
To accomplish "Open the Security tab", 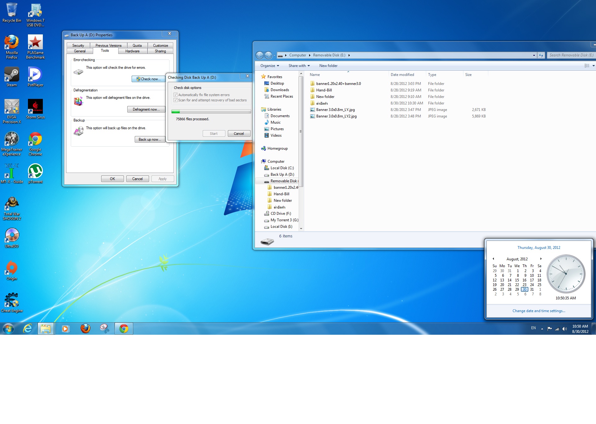I will pyautogui.click(x=78, y=46).
